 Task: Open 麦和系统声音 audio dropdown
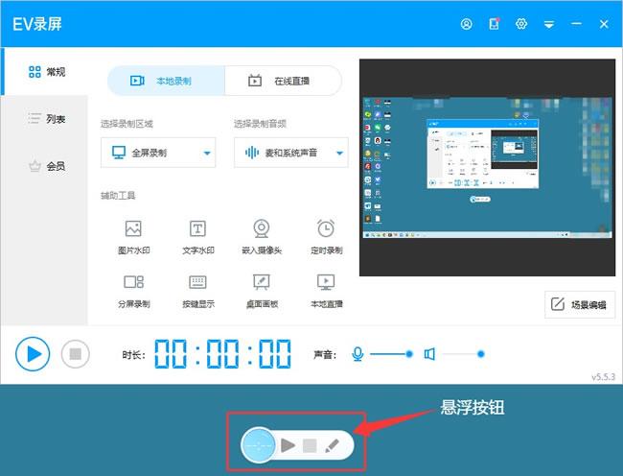click(291, 153)
